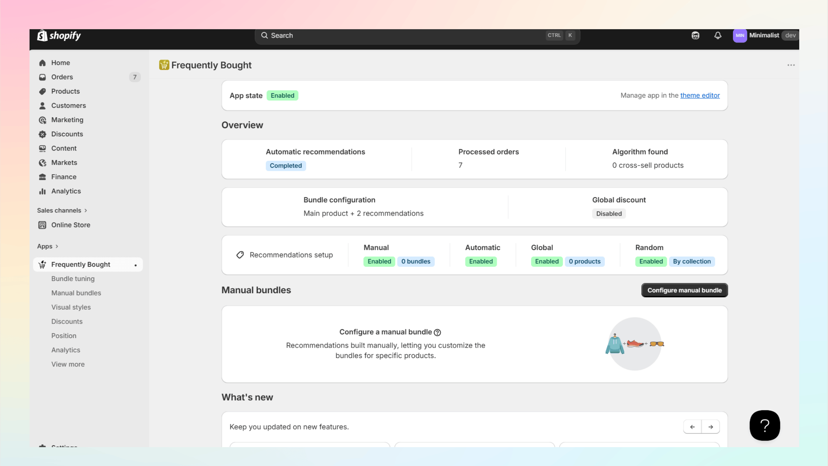Click the Orders inbox icon
Image resolution: width=828 pixels, height=466 pixels.
point(43,77)
